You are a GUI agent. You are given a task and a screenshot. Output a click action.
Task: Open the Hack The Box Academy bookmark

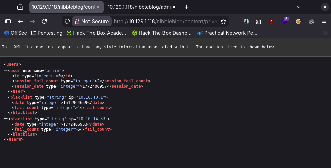click(96, 33)
